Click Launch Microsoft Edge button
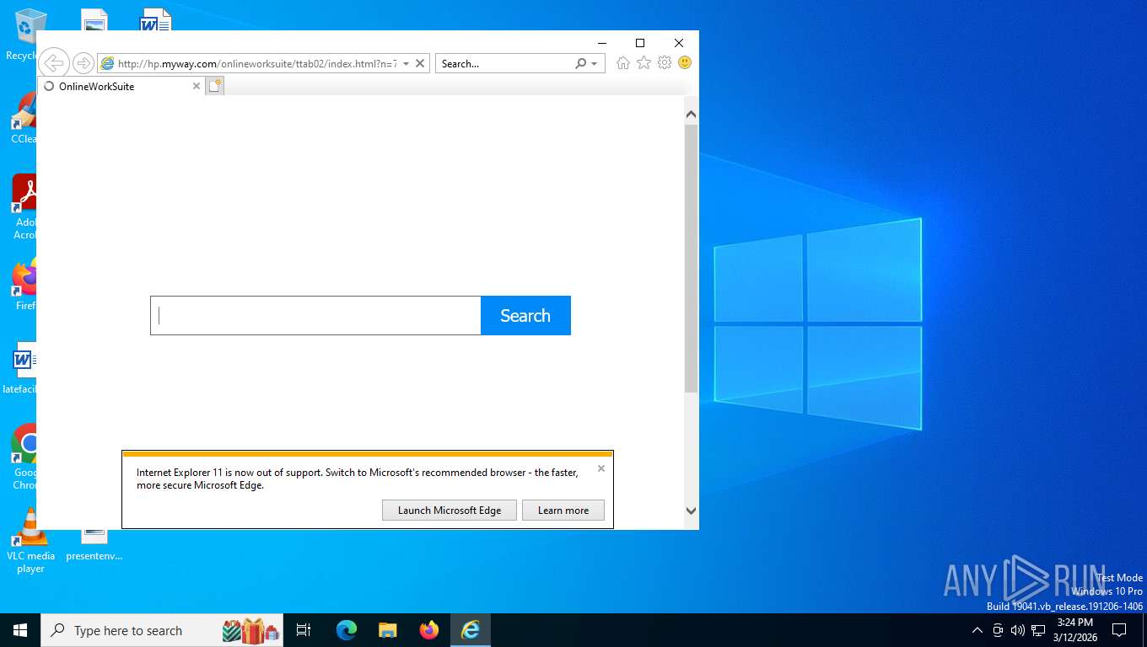Viewport: 1147px width, 647px height. (450, 510)
